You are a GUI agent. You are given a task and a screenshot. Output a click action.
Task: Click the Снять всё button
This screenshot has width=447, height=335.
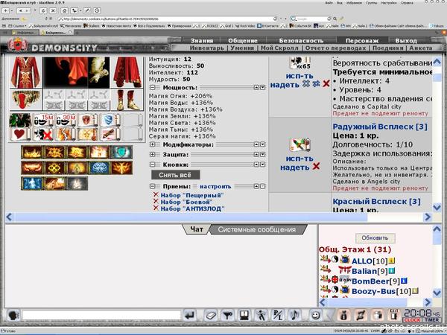coord(175,175)
